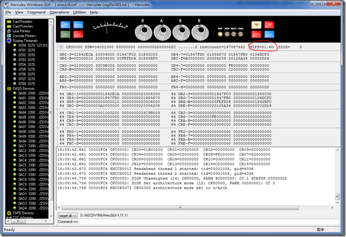Click status light of DASD 0AD1
Image resolution: width=346 pixels, height=237 pixels.
[x=15, y=194]
